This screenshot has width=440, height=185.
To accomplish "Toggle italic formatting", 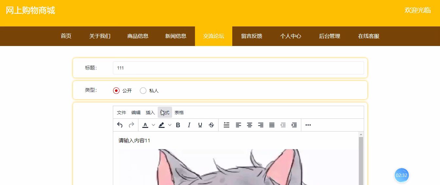I will pos(189,125).
